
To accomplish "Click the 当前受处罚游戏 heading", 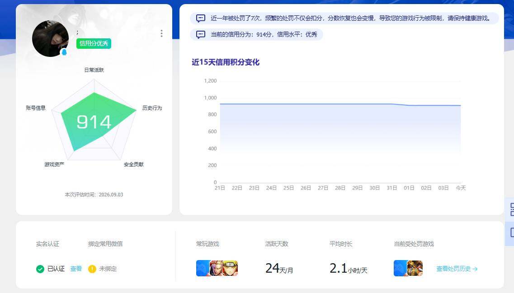I will coord(414,244).
